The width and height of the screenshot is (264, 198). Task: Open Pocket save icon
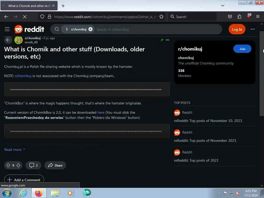230,16
